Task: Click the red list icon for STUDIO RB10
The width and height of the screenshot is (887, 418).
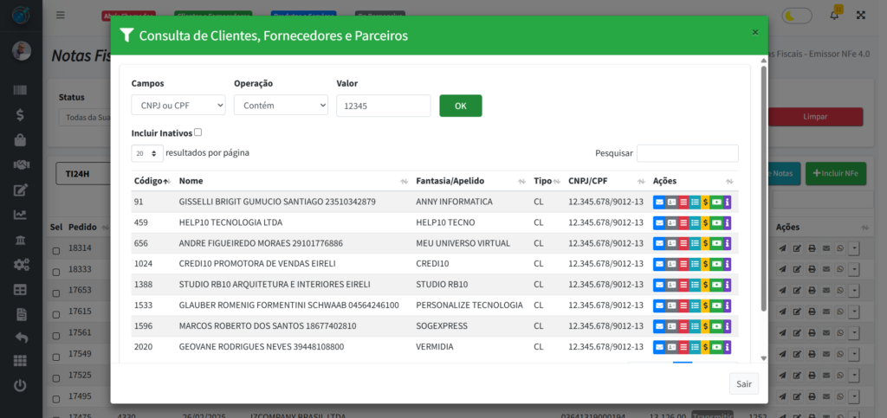Action: pyautogui.click(x=683, y=285)
